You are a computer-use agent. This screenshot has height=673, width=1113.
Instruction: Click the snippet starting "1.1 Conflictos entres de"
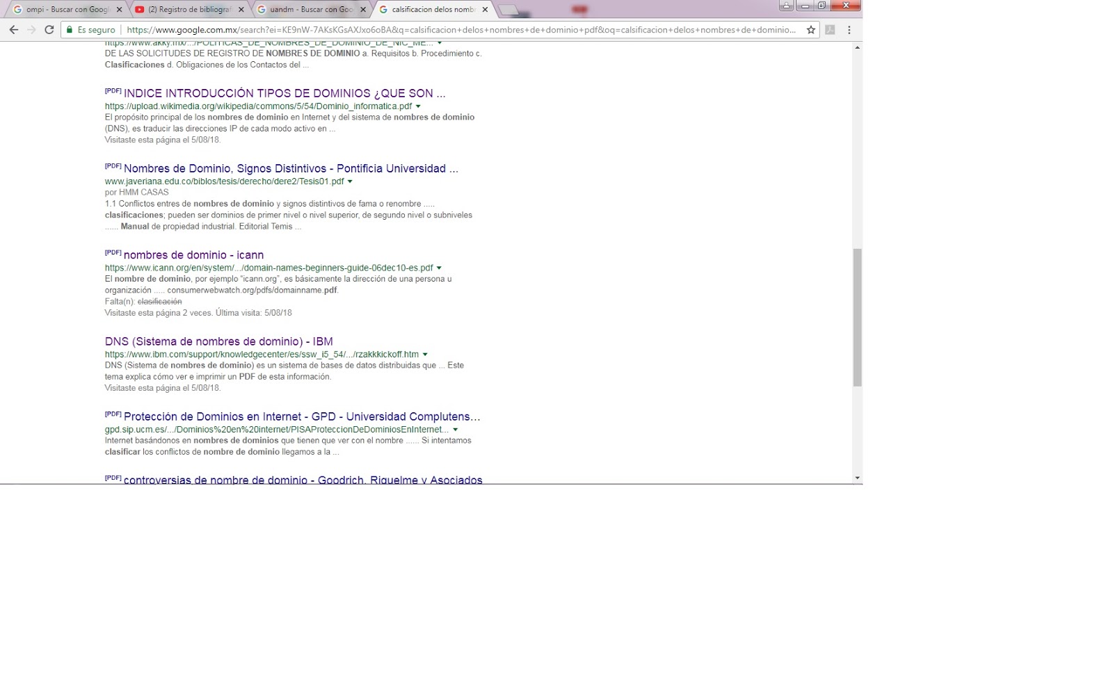(x=289, y=215)
